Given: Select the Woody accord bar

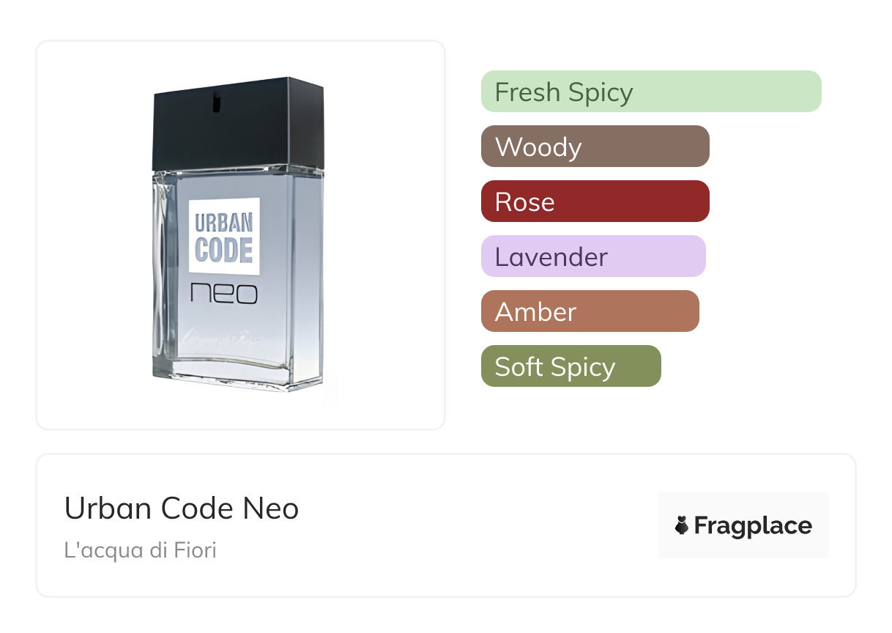Looking at the screenshot, I should [595, 147].
